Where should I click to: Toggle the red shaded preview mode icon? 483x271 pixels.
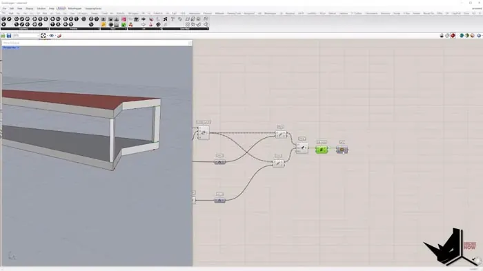(453, 36)
